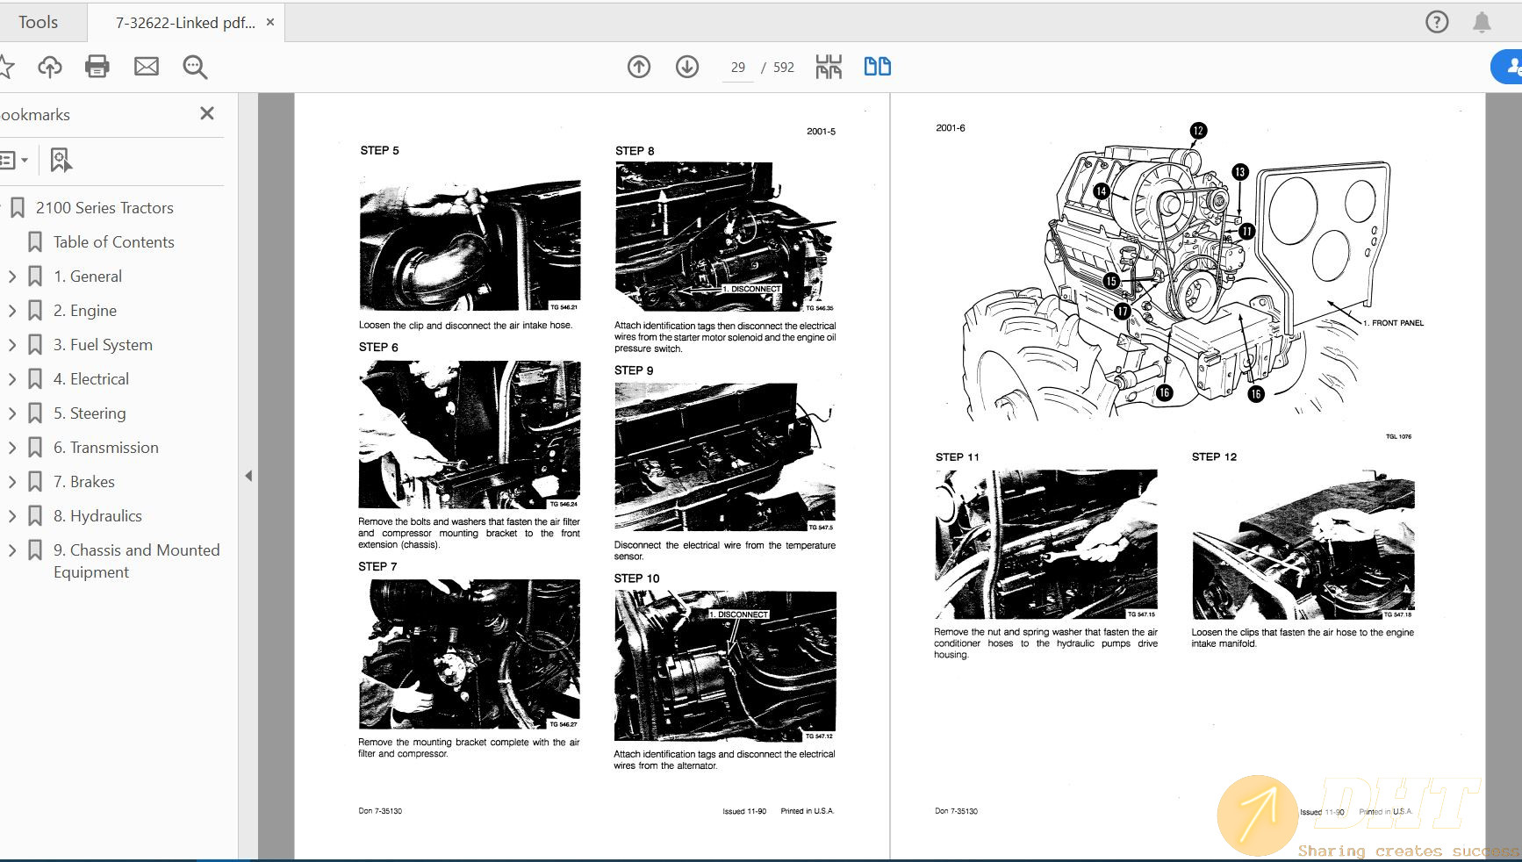
Task: Click the page number input field
Action: click(737, 67)
